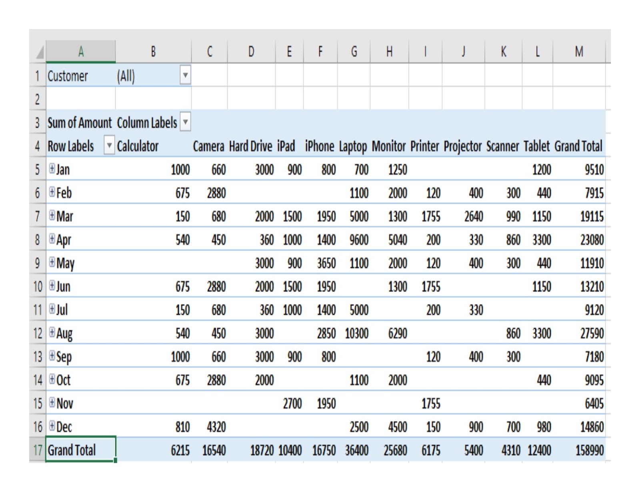This screenshot has width=640, height=494.
Task: Open the Customer filter dropdown
Action: [x=185, y=74]
